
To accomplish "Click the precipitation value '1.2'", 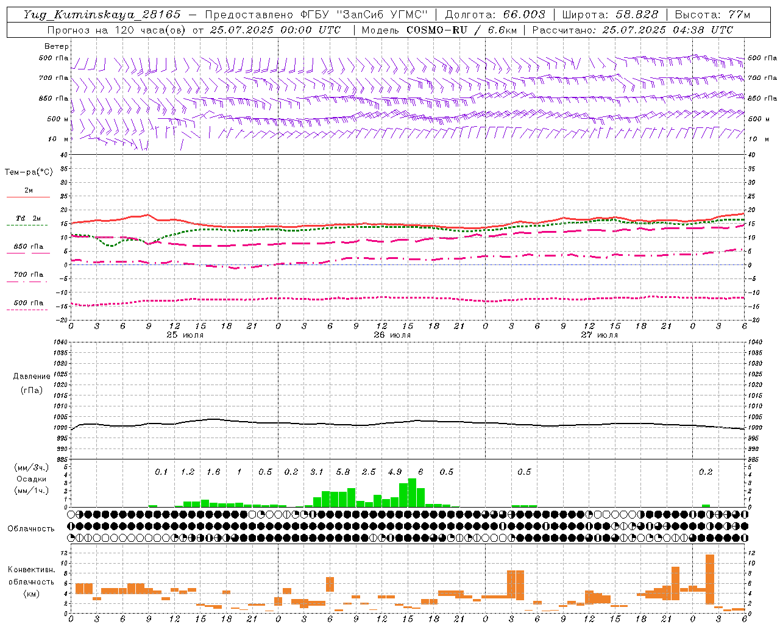I will [187, 472].
